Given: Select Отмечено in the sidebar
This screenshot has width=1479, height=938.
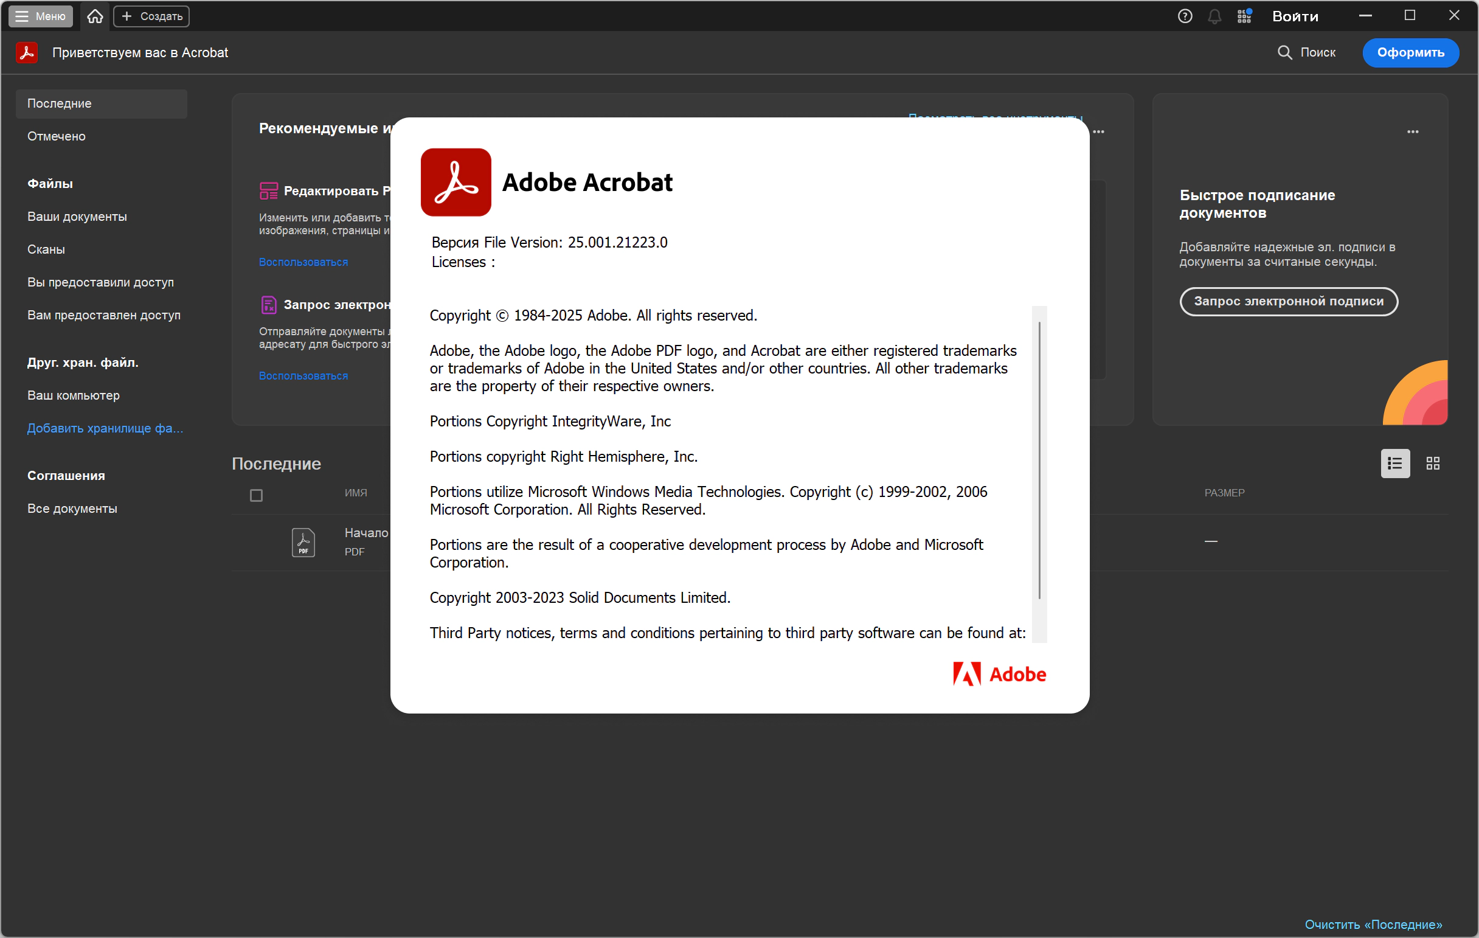Looking at the screenshot, I should tap(57, 136).
